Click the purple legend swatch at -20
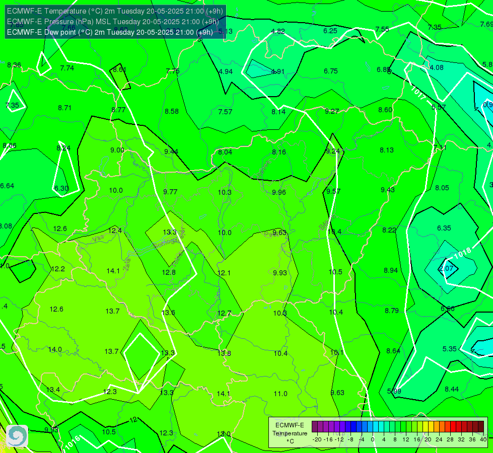The width and height of the screenshot is (493, 453). coord(315,427)
